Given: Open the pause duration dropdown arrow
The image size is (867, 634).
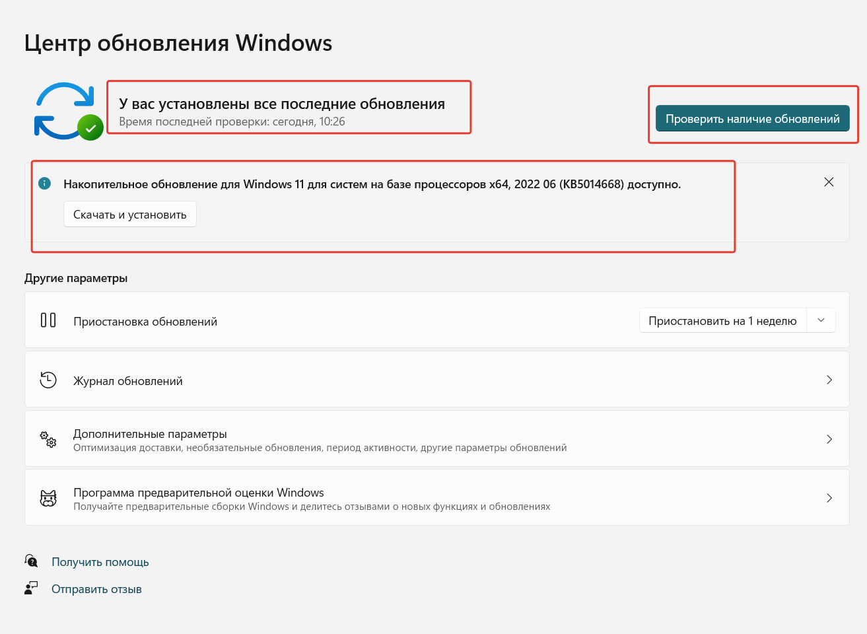Looking at the screenshot, I should point(821,320).
